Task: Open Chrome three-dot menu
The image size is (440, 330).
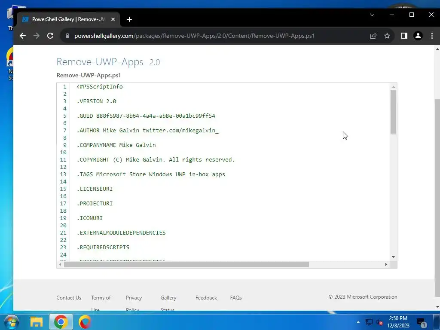Action: 432,36
